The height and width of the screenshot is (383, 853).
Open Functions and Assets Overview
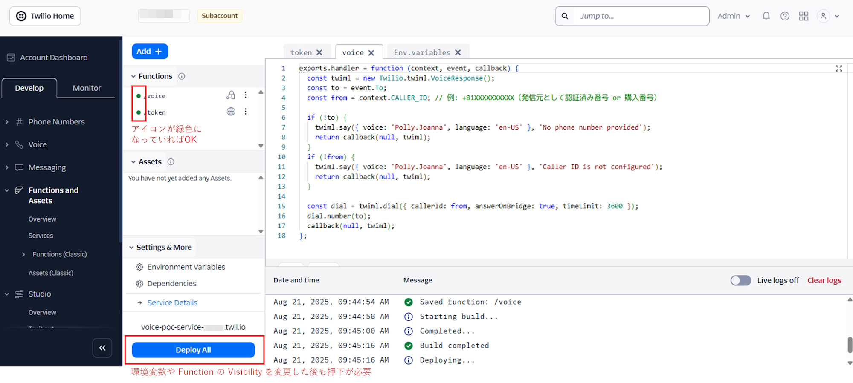42,219
